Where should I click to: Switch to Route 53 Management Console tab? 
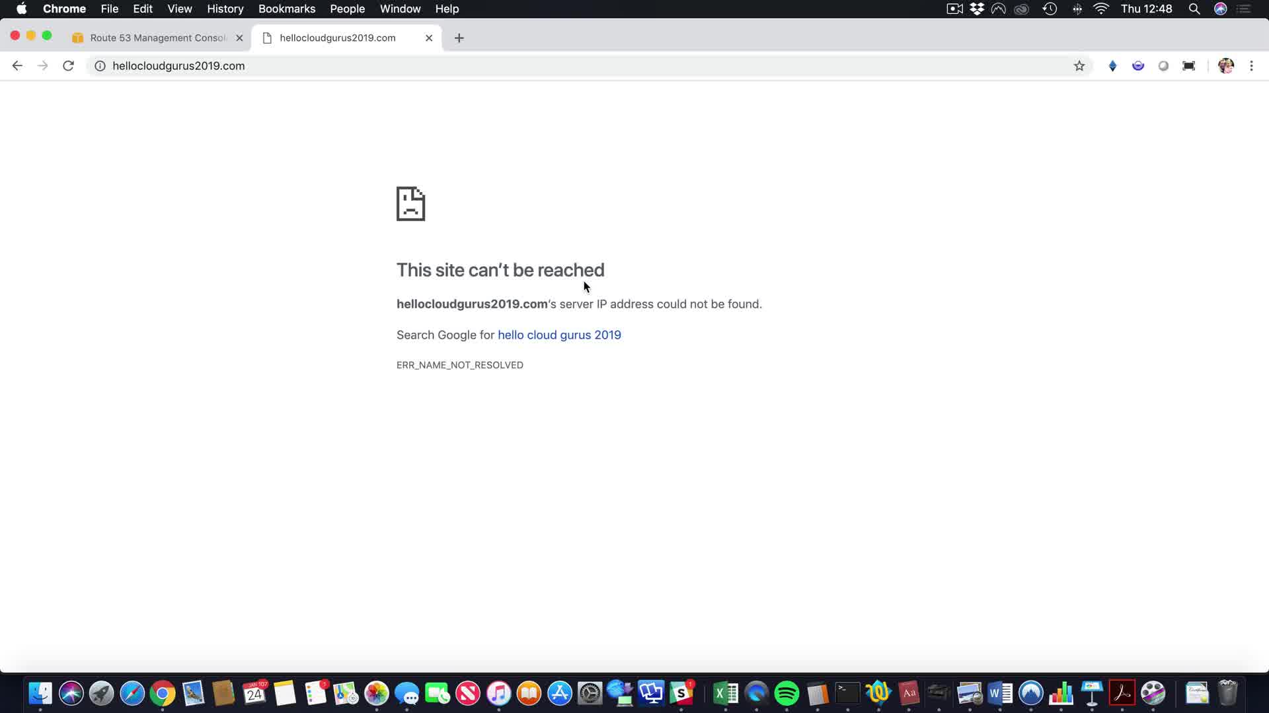[157, 38]
